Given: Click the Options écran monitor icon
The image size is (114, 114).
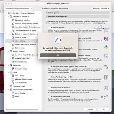Looking at the screenshot, I should pos(13,48).
